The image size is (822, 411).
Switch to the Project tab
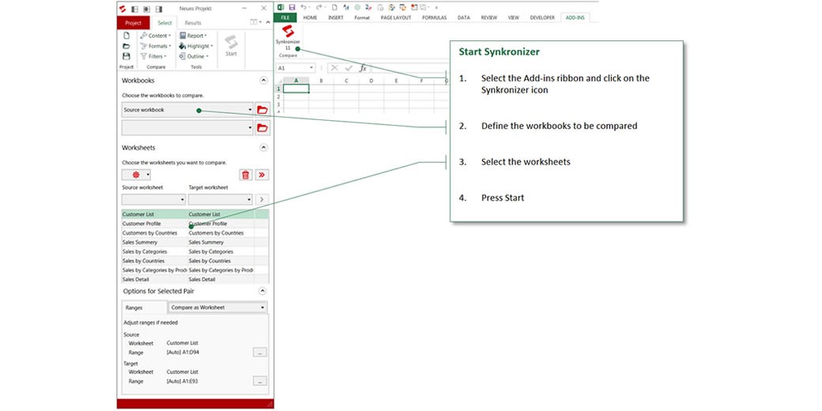(133, 23)
